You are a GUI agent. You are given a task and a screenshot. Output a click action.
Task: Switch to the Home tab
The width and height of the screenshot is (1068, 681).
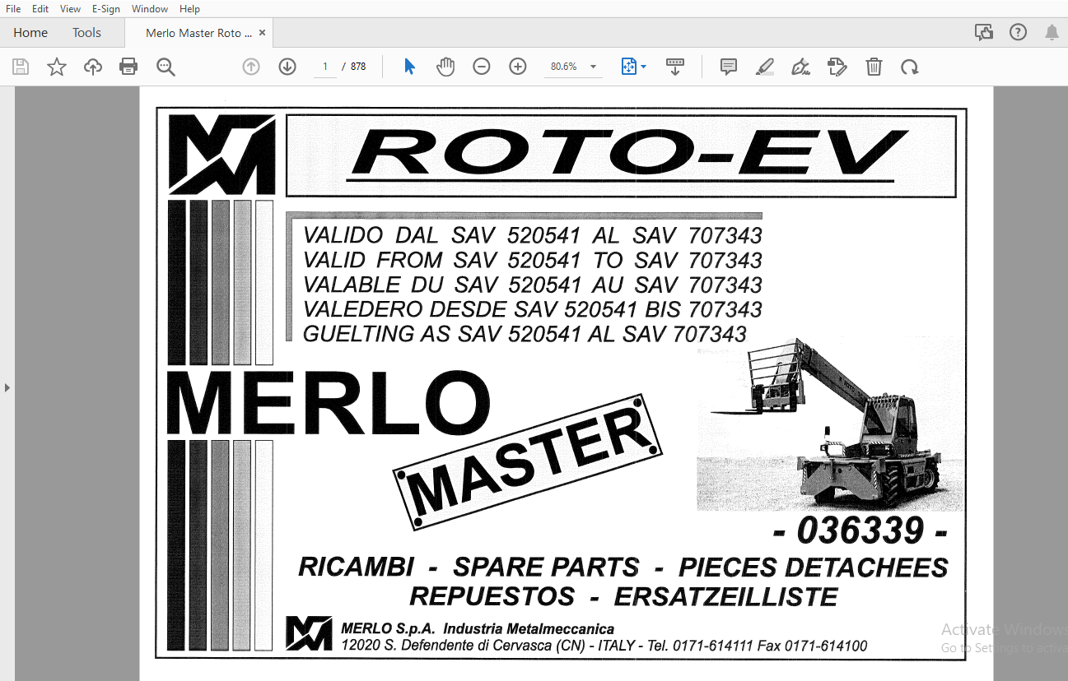click(30, 33)
